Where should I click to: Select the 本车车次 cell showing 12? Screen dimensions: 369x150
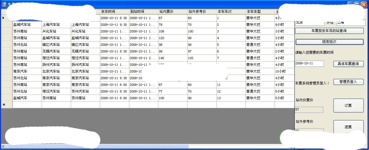[231, 91]
